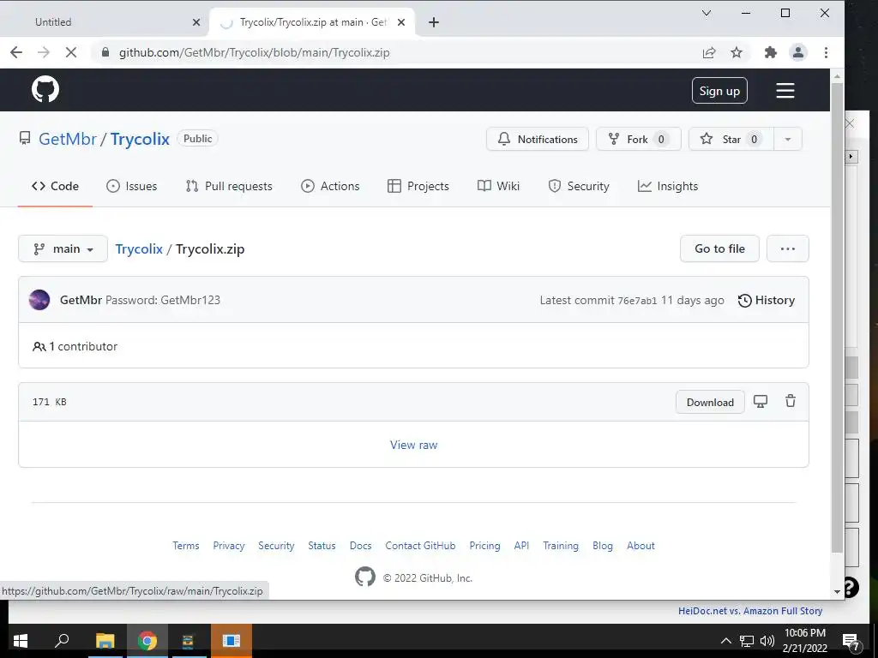This screenshot has width=878, height=658.
Task: Open the Training footer link
Action: (561, 546)
